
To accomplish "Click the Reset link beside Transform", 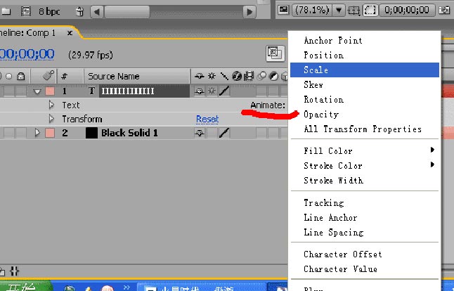I will coord(207,119).
